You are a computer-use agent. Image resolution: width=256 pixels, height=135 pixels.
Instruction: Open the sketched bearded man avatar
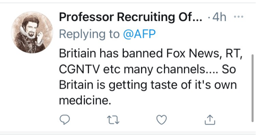[32, 32]
